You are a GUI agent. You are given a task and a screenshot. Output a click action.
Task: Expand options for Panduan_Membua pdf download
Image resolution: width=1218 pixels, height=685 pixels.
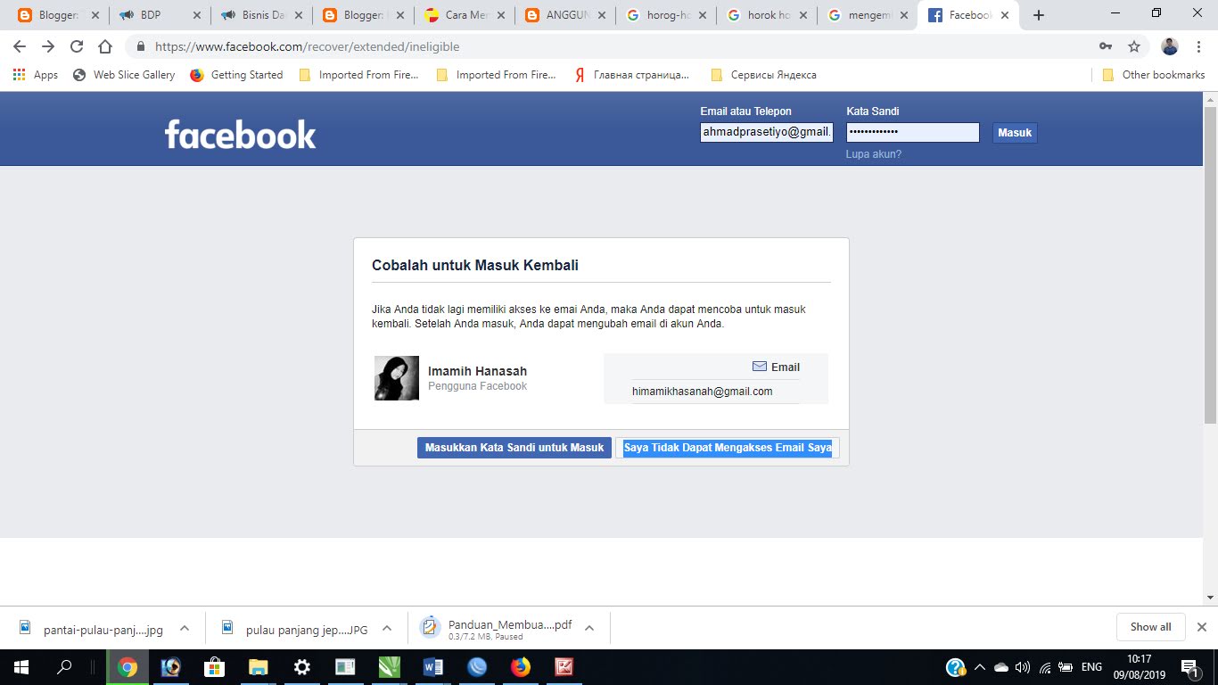pos(589,628)
